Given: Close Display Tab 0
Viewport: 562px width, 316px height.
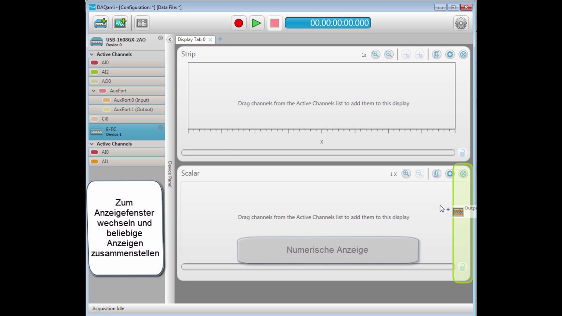Looking at the screenshot, I should click(x=210, y=39).
